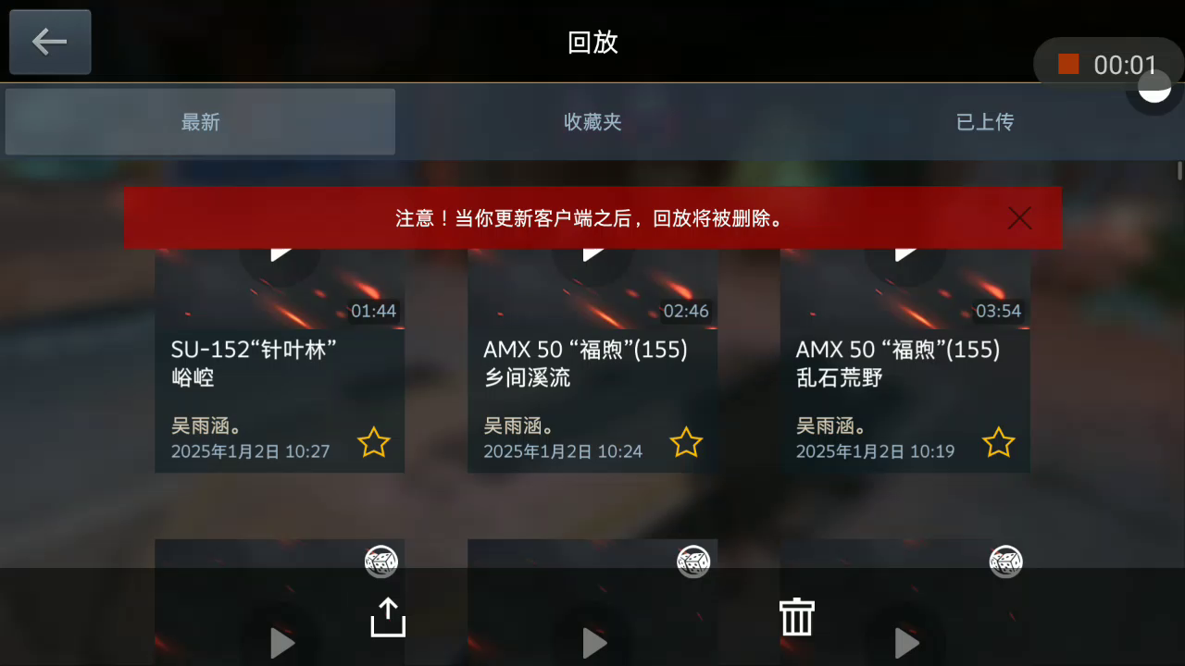Open the 已上传 tab
The image size is (1185, 666).
click(985, 122)
